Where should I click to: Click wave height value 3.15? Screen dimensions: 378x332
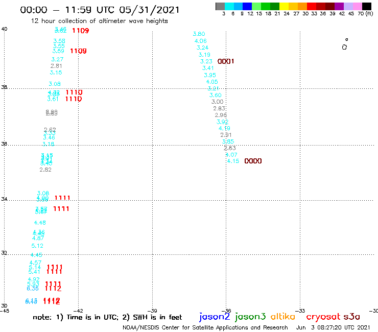(56, 73)
